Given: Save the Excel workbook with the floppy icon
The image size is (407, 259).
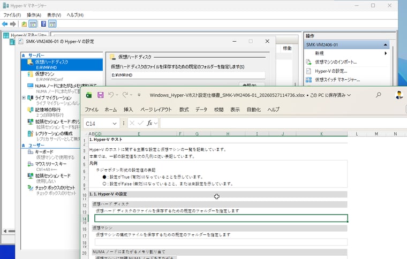Looking at the screenshot, I should [x=101, y=95].
